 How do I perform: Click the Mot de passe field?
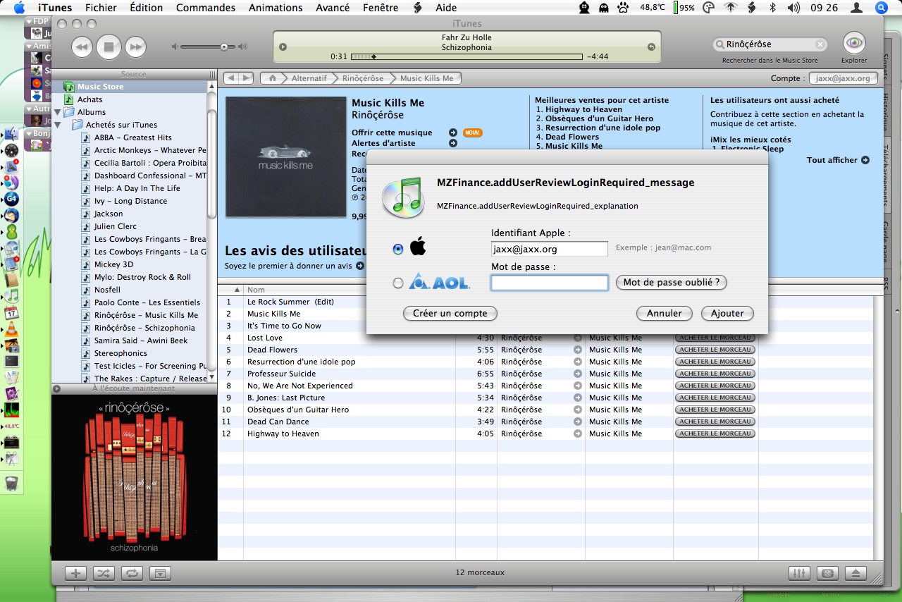549,283
